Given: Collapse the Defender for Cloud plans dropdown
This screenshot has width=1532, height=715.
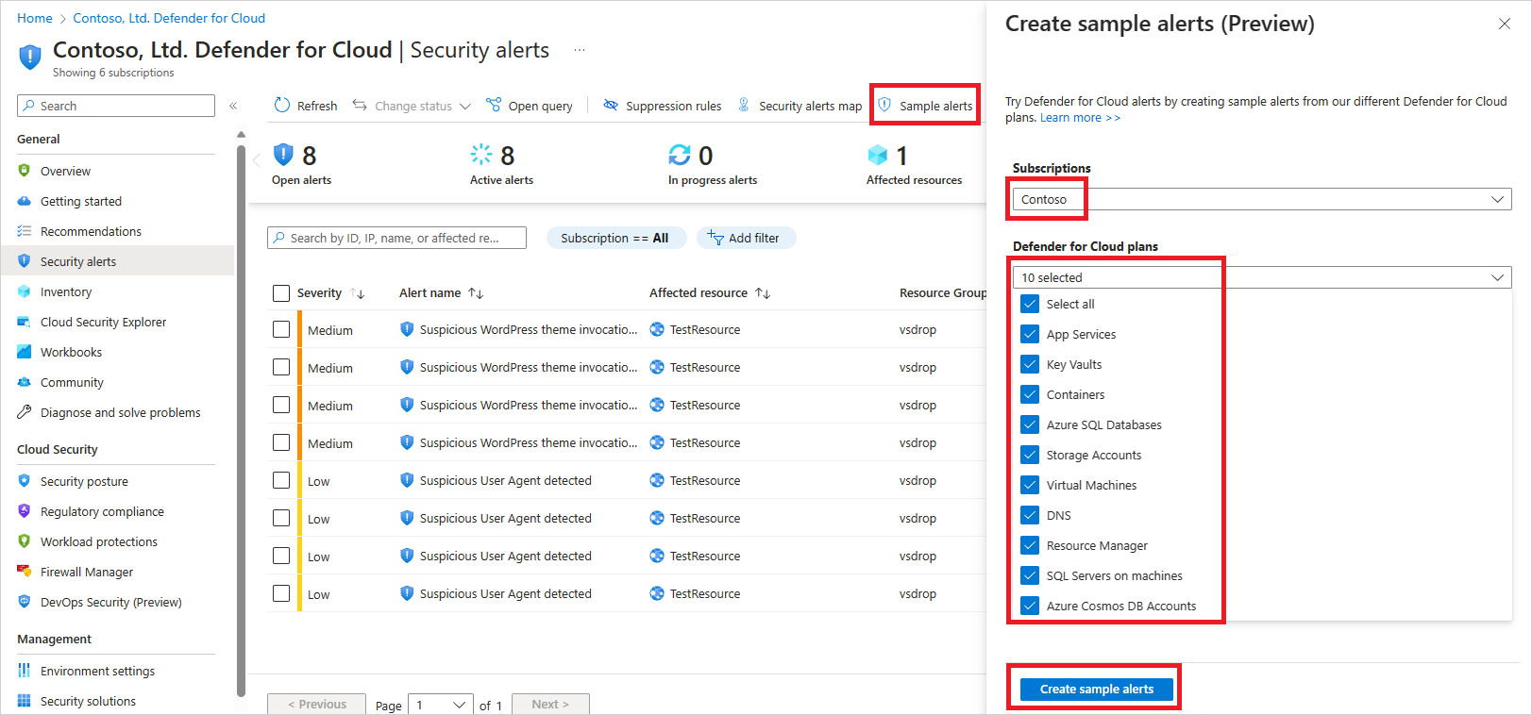Looking at the screenshot, I should (1262, 277).
